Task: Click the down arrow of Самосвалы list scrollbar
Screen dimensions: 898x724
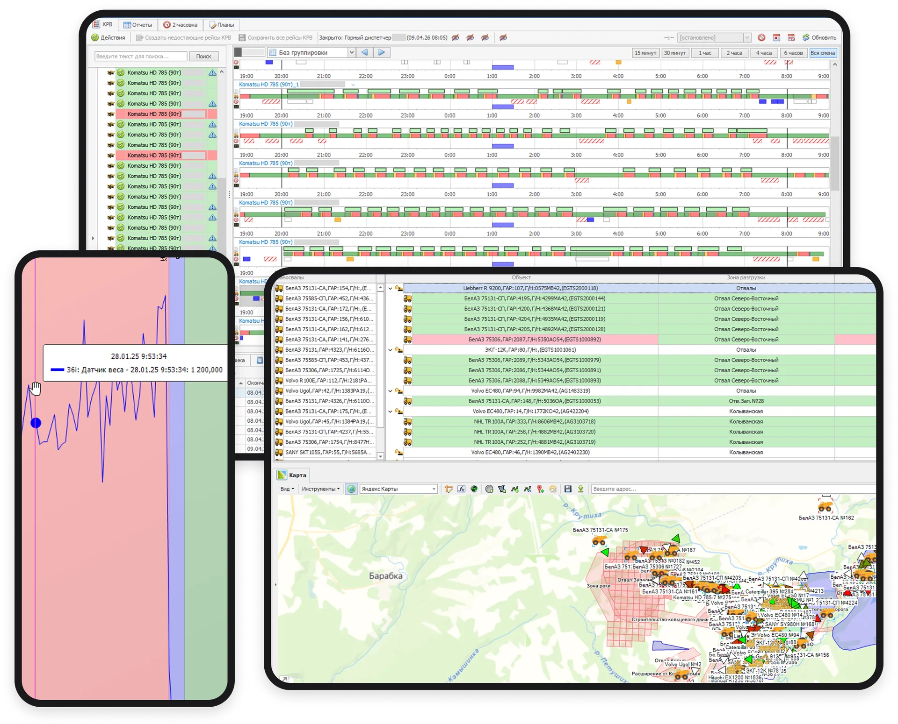Action: click(x=380, y=456)
